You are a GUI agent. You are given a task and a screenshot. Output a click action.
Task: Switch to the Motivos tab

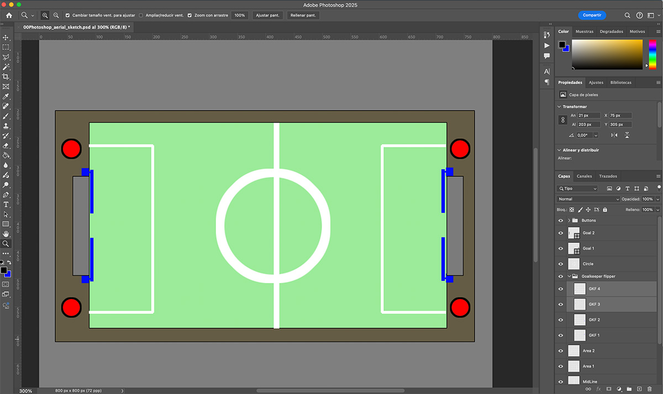(x=637, y=31)
